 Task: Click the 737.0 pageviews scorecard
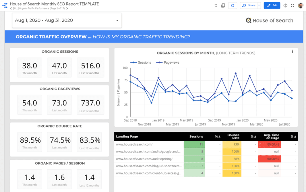pyautogui.click(x=90, y=105)
